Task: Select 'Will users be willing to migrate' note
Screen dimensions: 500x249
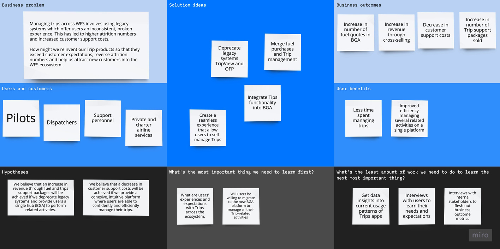Action: (x=241, y=206)
